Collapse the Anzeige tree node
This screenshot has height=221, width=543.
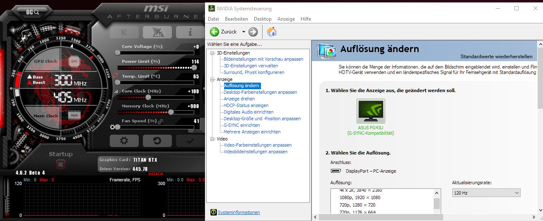[212, 79]
